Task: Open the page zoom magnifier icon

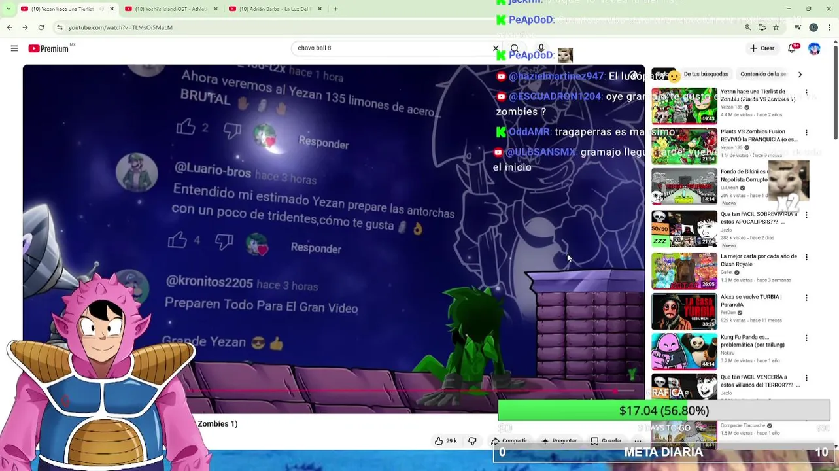Action: [747, 27]
